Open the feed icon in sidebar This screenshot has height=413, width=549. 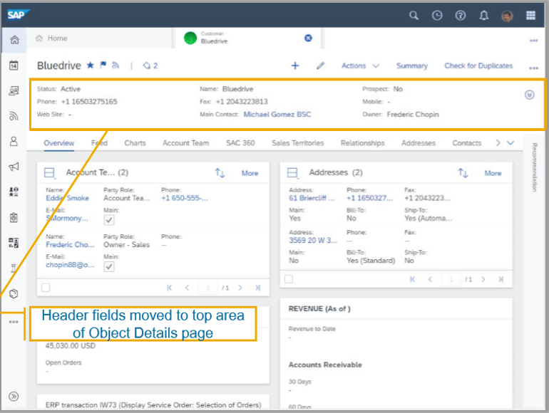tap(14, 116)
